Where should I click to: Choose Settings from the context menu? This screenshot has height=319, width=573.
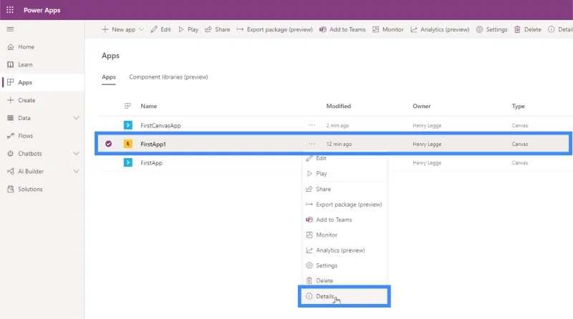[345, 265]
